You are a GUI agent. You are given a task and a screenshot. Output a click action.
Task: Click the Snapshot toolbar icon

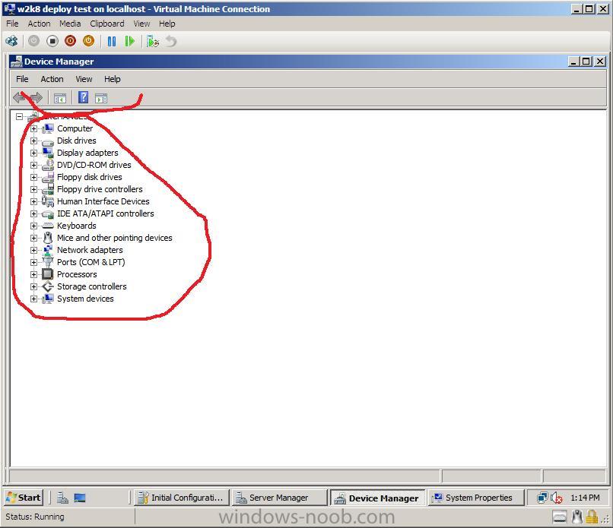152,41
